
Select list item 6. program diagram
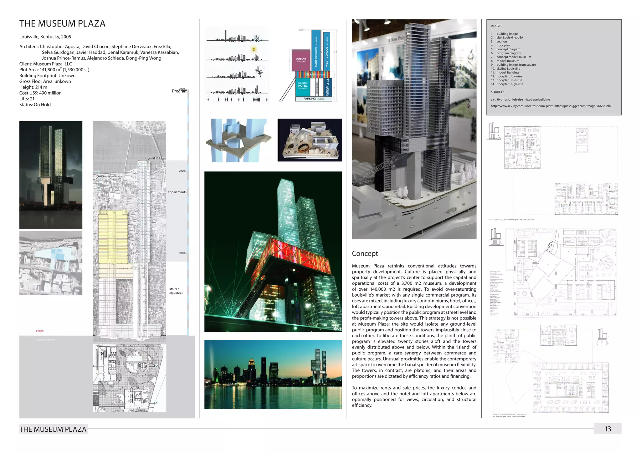point(504,53)
